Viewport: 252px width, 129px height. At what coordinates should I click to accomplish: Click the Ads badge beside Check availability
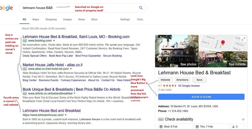tap(161, 119)
